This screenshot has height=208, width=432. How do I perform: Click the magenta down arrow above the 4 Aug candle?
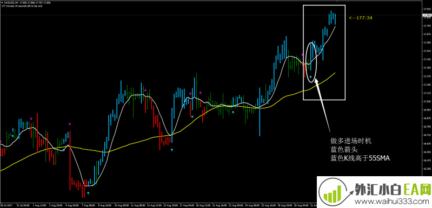point(70,124)
